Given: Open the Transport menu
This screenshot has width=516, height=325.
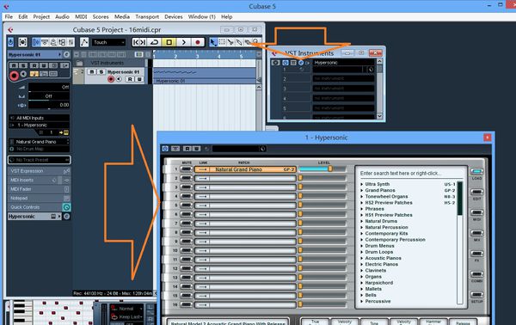Looking at the screenshot, I should point(147,17).
